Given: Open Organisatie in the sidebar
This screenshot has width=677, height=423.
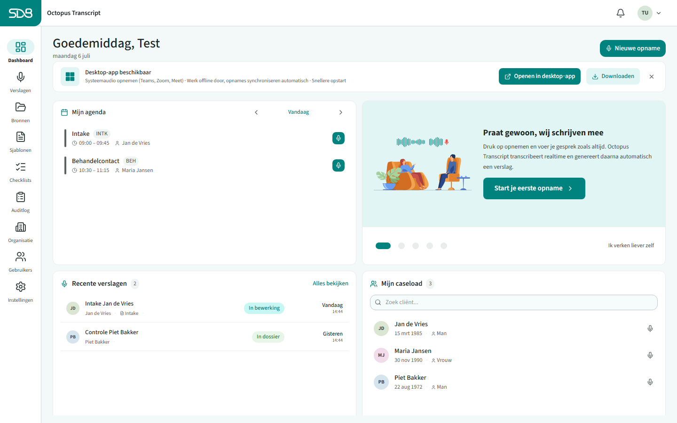Looking at the screenshot, I should [20, 232].
